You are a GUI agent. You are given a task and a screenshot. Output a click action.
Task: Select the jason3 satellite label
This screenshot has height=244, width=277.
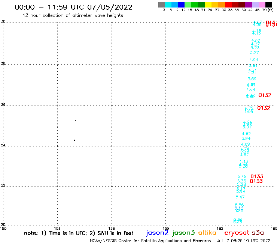pyautogui.click(x=183, y=233)
